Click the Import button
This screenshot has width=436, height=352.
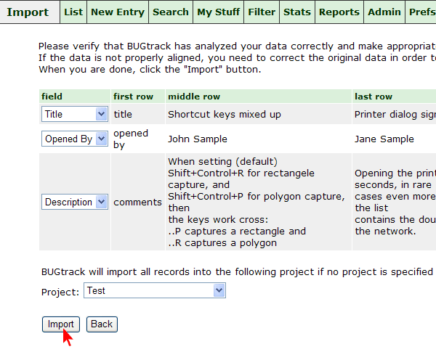[61, 324]
